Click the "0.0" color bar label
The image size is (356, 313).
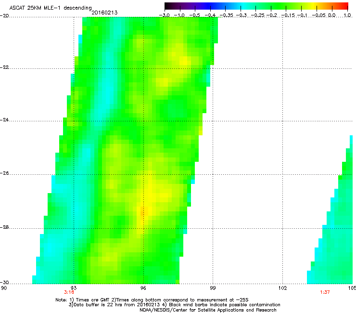pyautogui.click(x=332, y=15)
